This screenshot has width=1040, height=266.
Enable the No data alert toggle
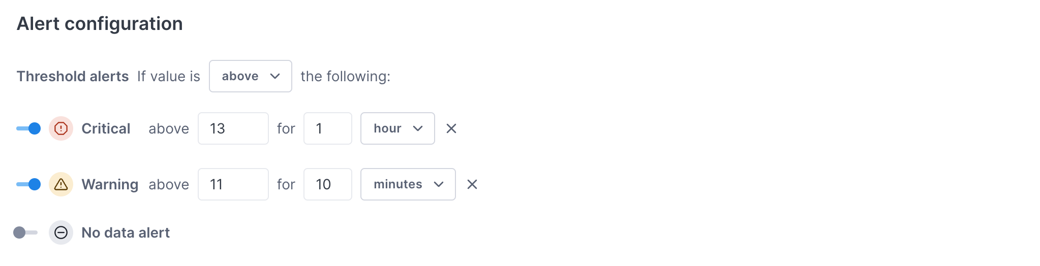(x=25, y=232)
